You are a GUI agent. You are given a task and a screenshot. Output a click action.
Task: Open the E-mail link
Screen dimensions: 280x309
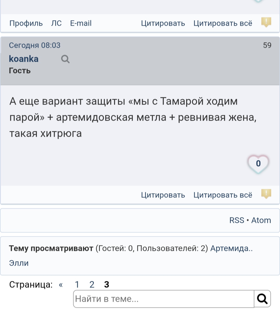81,23
